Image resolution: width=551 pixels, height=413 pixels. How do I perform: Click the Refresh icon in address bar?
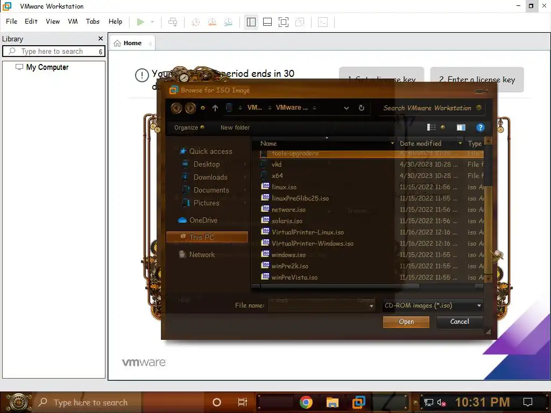361,108
